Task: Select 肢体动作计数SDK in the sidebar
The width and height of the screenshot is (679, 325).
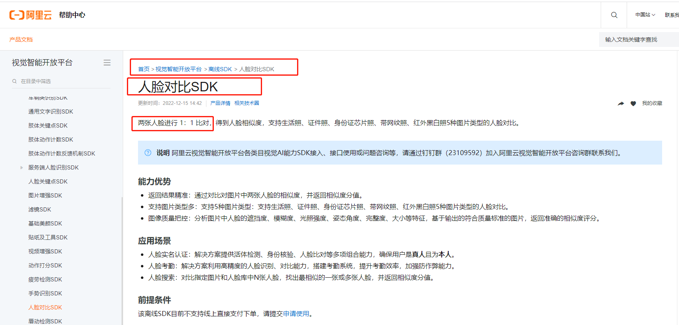Action: coord(51,139)
